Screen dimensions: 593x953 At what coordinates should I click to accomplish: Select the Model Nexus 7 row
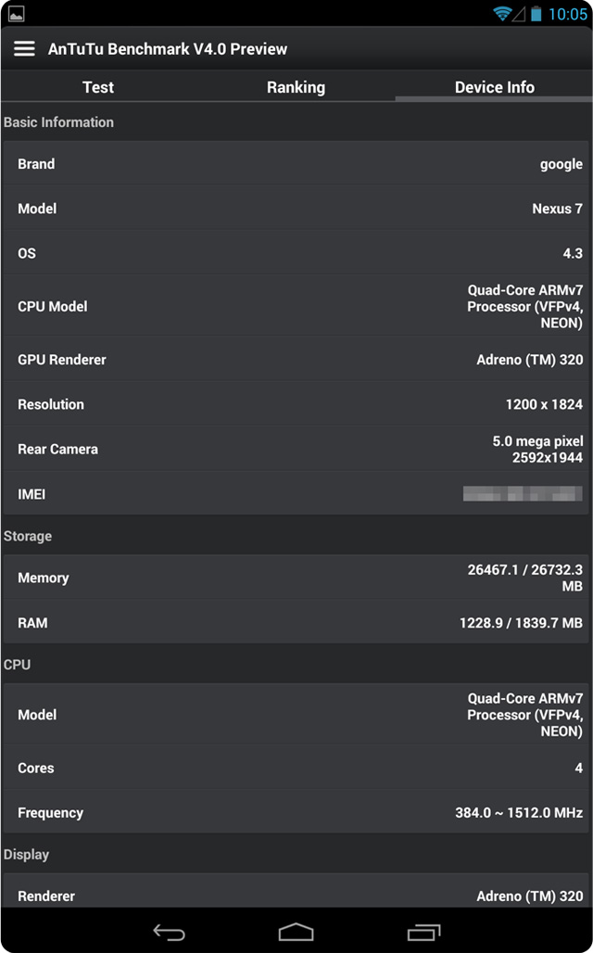(x=296, y=209)
